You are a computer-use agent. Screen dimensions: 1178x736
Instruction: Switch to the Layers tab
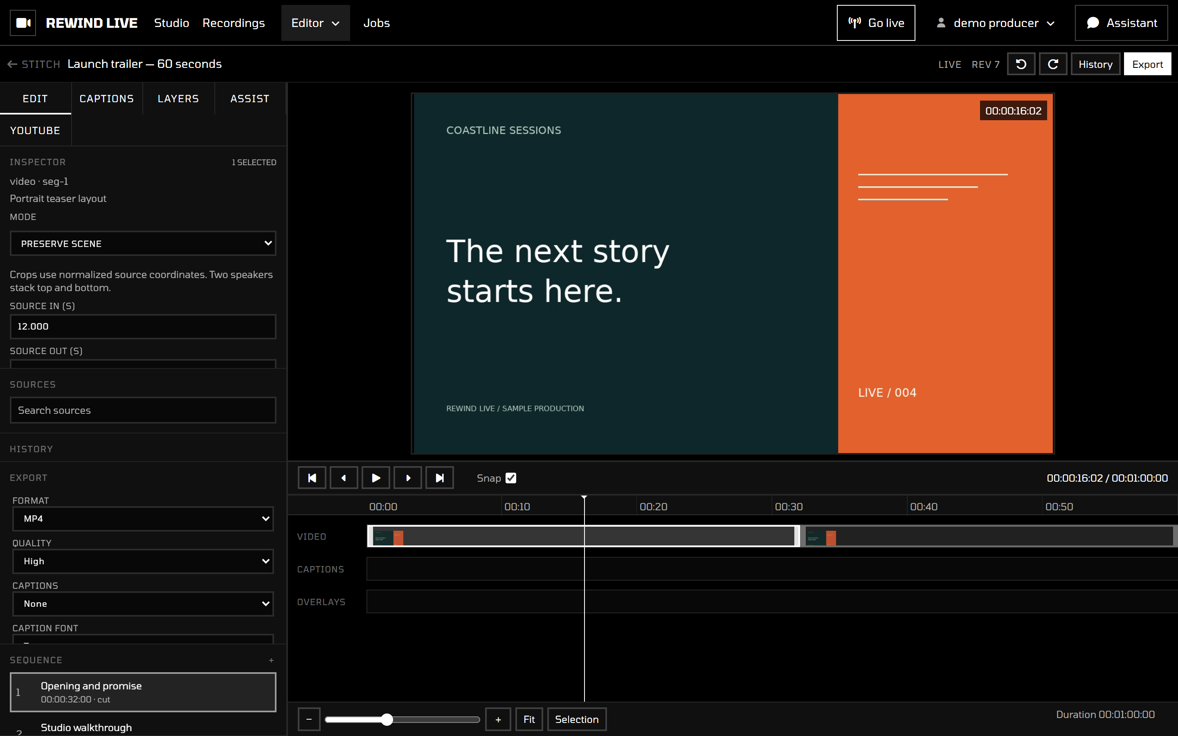[178, 99]
